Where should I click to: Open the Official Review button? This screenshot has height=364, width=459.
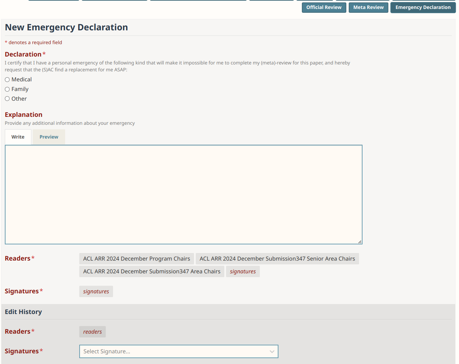pos(324,8)
